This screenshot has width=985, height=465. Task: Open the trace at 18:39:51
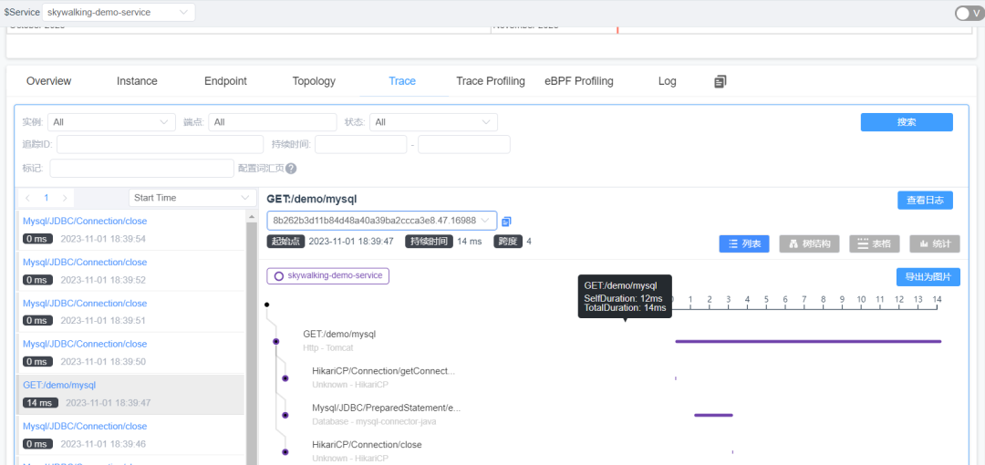coord(130,312)
